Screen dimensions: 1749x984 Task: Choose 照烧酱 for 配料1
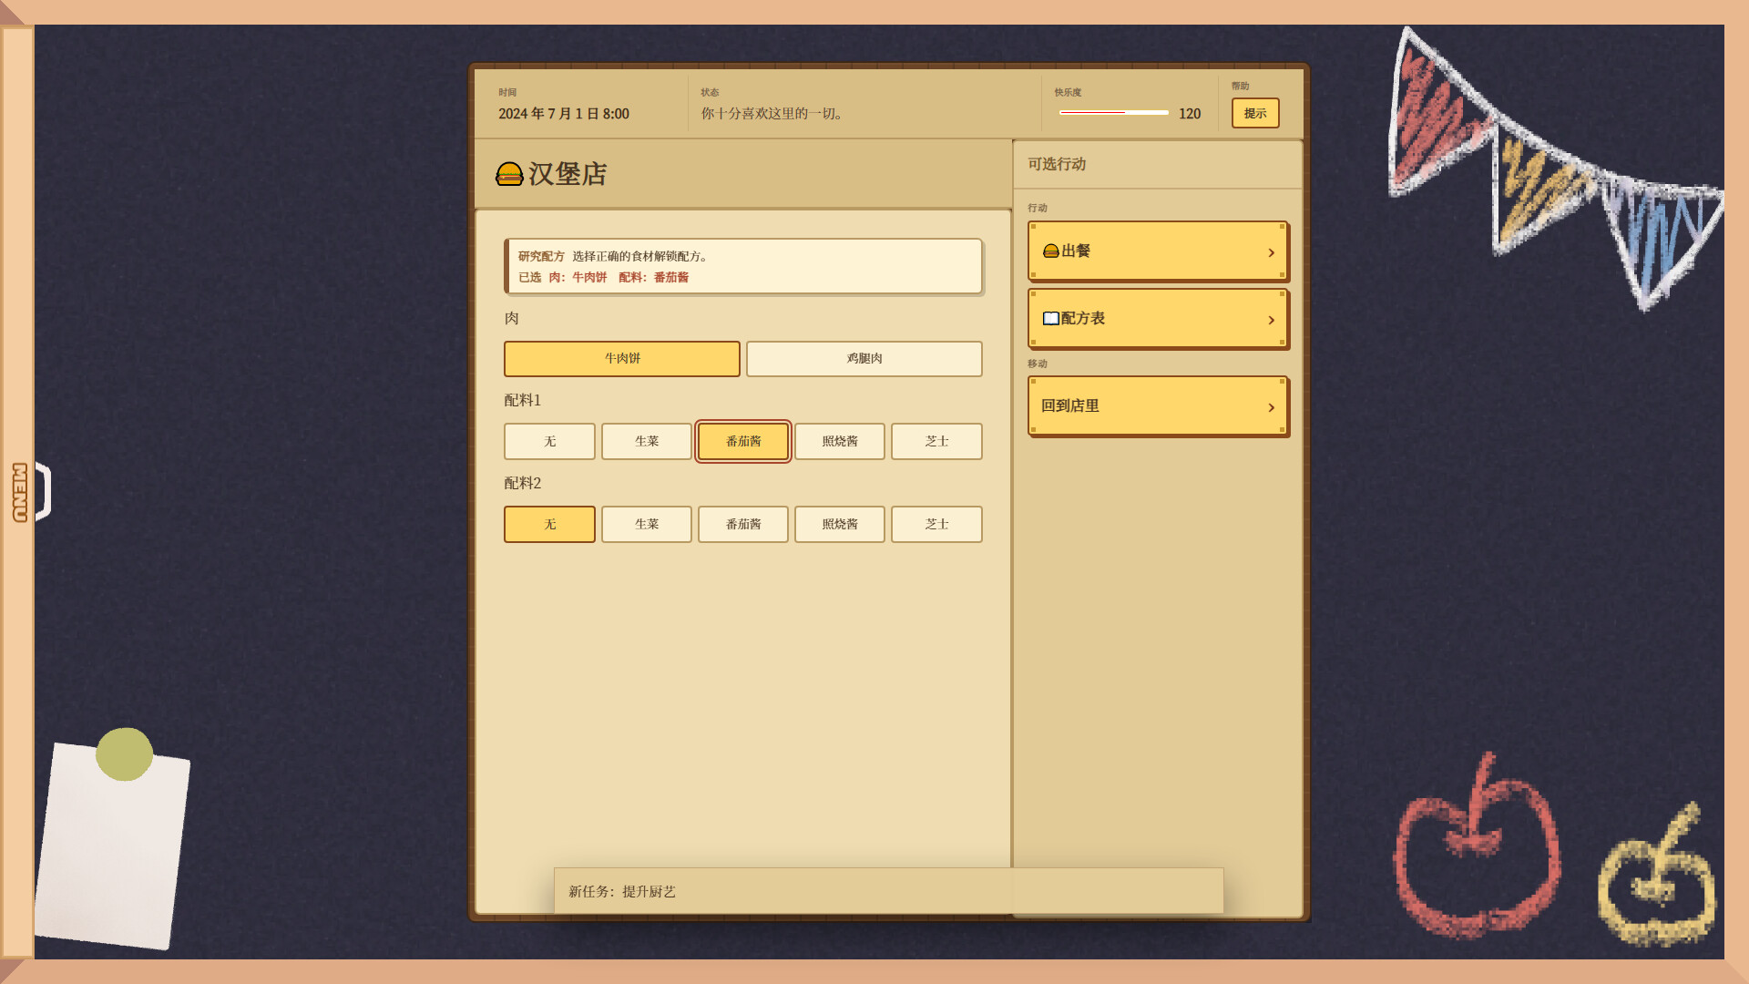tap(840, 442)
